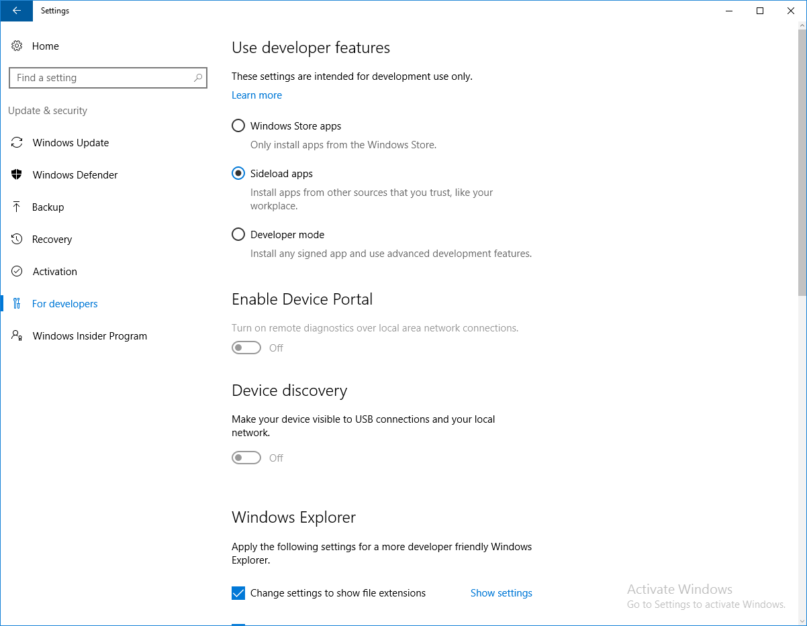Click the Recovery history icon
This screenshot has height=626, width=807.
17,240
